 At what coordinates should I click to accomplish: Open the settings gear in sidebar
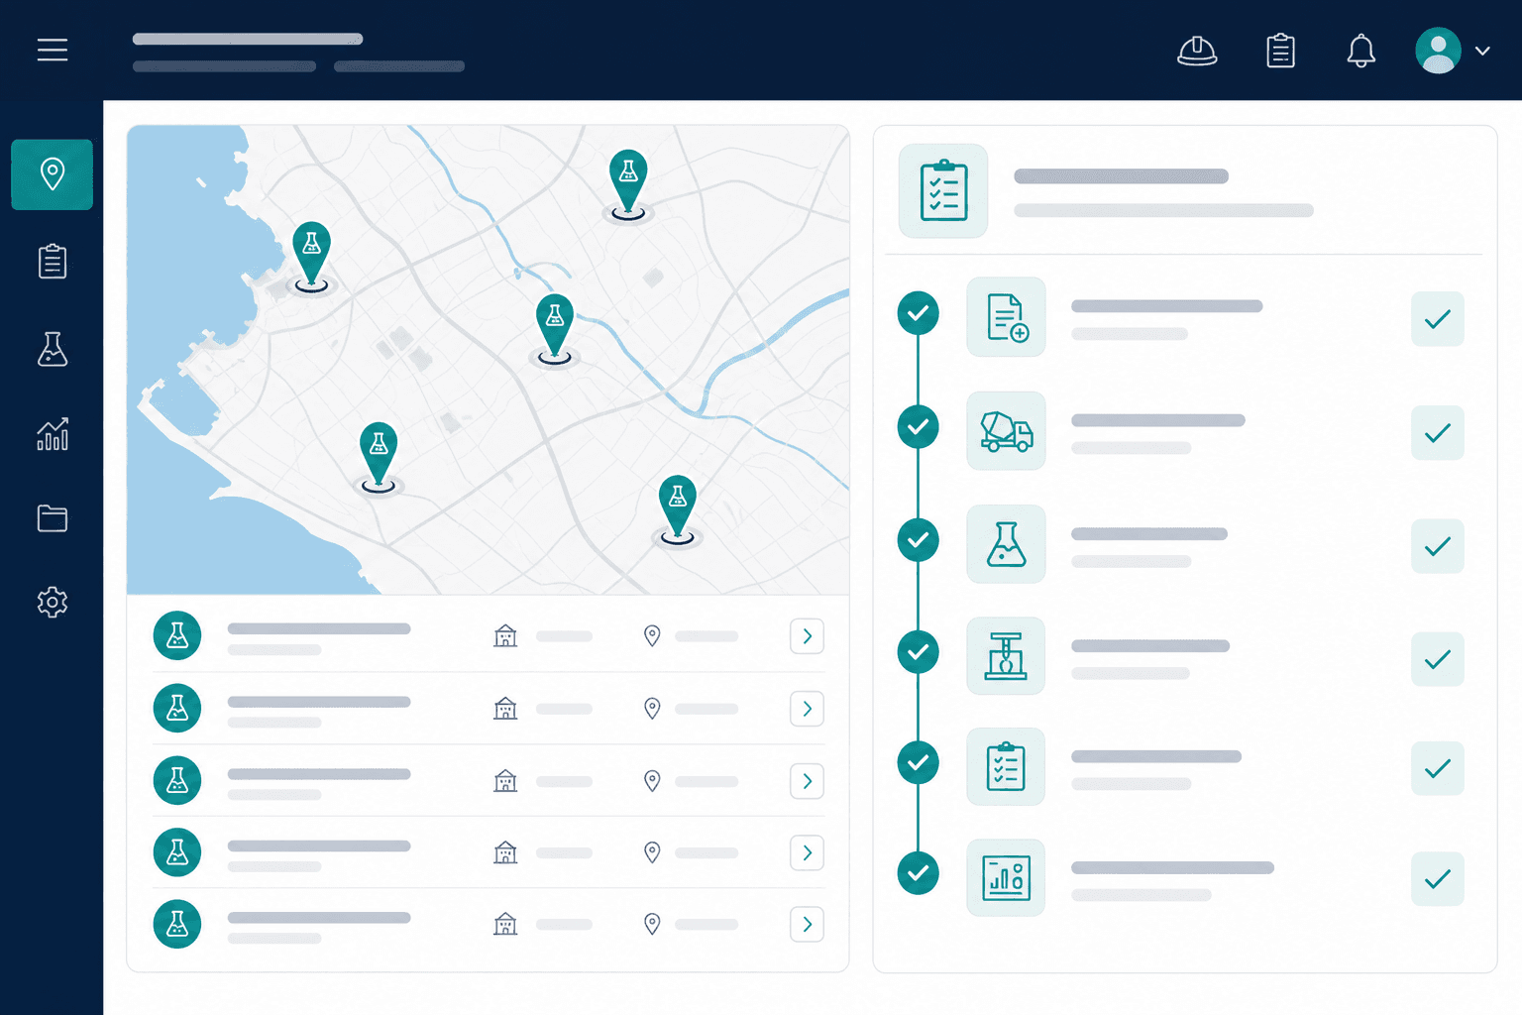click(53, 602)
